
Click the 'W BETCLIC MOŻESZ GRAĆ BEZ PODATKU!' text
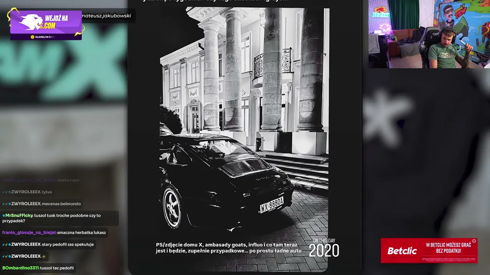448,248
